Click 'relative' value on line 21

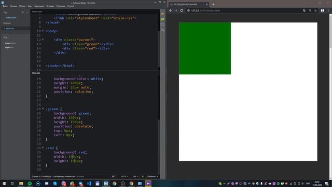[x=83, y=91]
